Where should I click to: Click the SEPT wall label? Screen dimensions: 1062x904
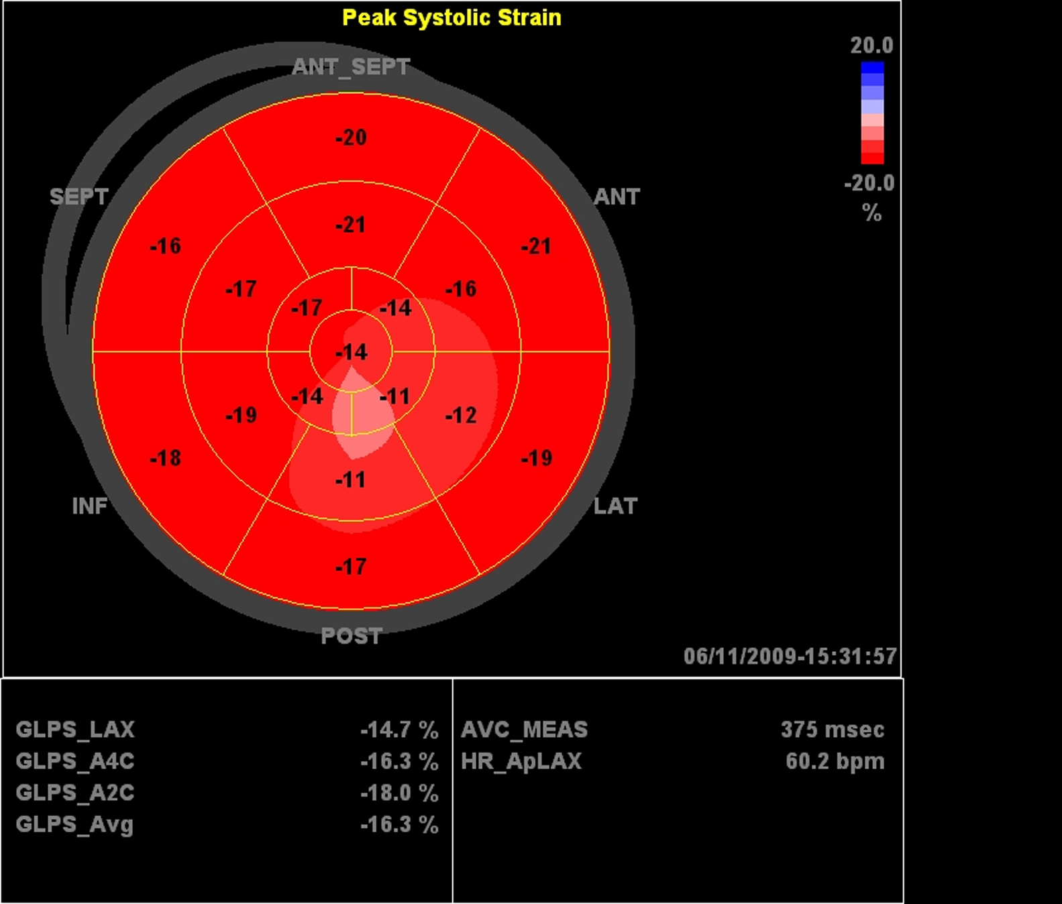click(x=78, y=196)
